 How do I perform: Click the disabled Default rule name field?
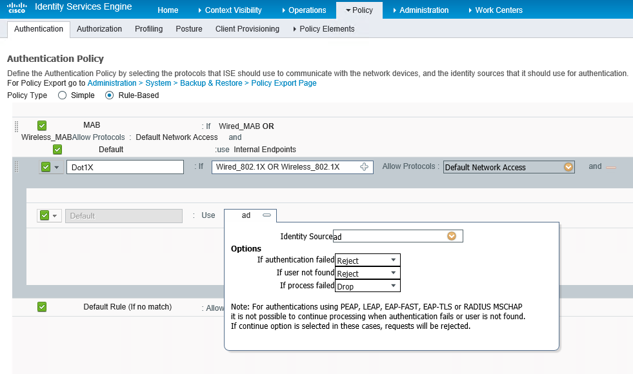[x=124, y=216]
